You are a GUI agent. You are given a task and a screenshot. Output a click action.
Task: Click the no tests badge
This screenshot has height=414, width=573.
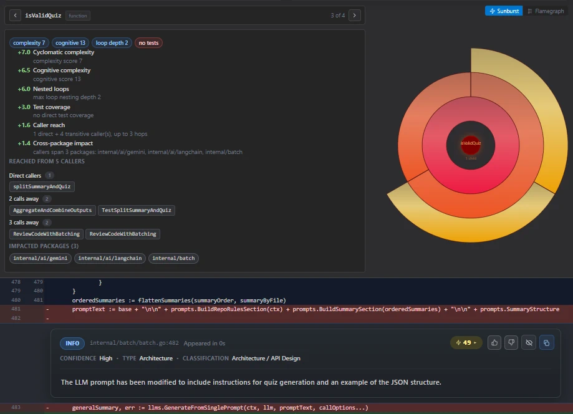pyautogui.click(x=148, y=43)
